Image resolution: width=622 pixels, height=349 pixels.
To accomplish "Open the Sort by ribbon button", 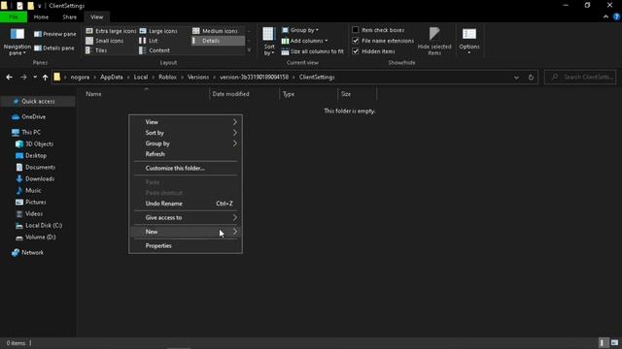I will [269, 42].
